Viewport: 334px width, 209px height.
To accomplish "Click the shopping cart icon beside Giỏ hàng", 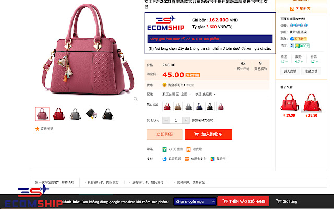I will click(279, 201).
